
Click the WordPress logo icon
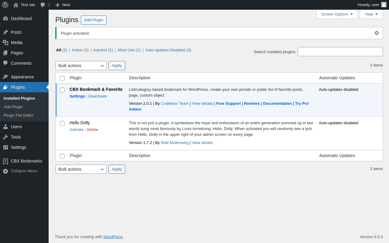[5, 5]
